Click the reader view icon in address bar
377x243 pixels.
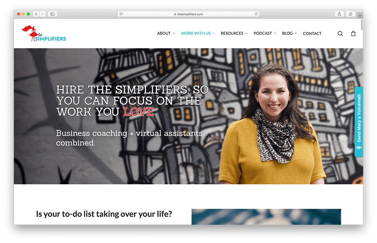[121, 14]
